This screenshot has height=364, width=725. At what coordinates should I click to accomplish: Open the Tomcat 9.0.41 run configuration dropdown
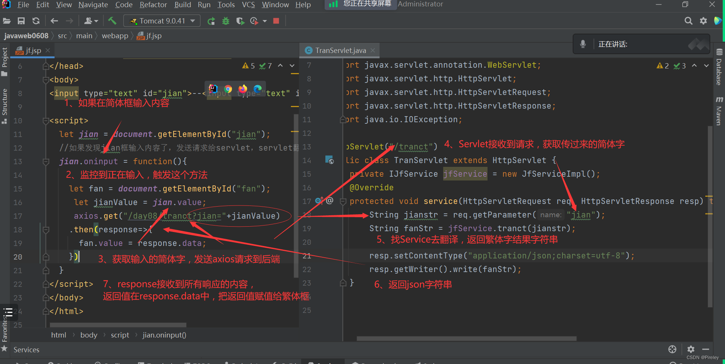pyautogui.click(x=162, y=21)
